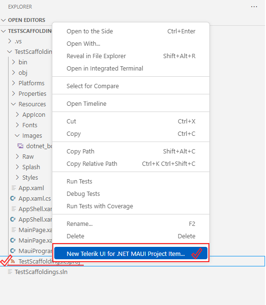Viewport: 266px width, 305px height.
Task: Collapse the TESTSCAFFOLDINGS root folder
Action: [x=3, y=31]
